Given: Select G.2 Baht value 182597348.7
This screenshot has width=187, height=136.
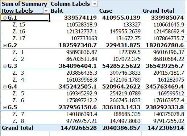Looking at the screenshot, I should tap(78, 45).
